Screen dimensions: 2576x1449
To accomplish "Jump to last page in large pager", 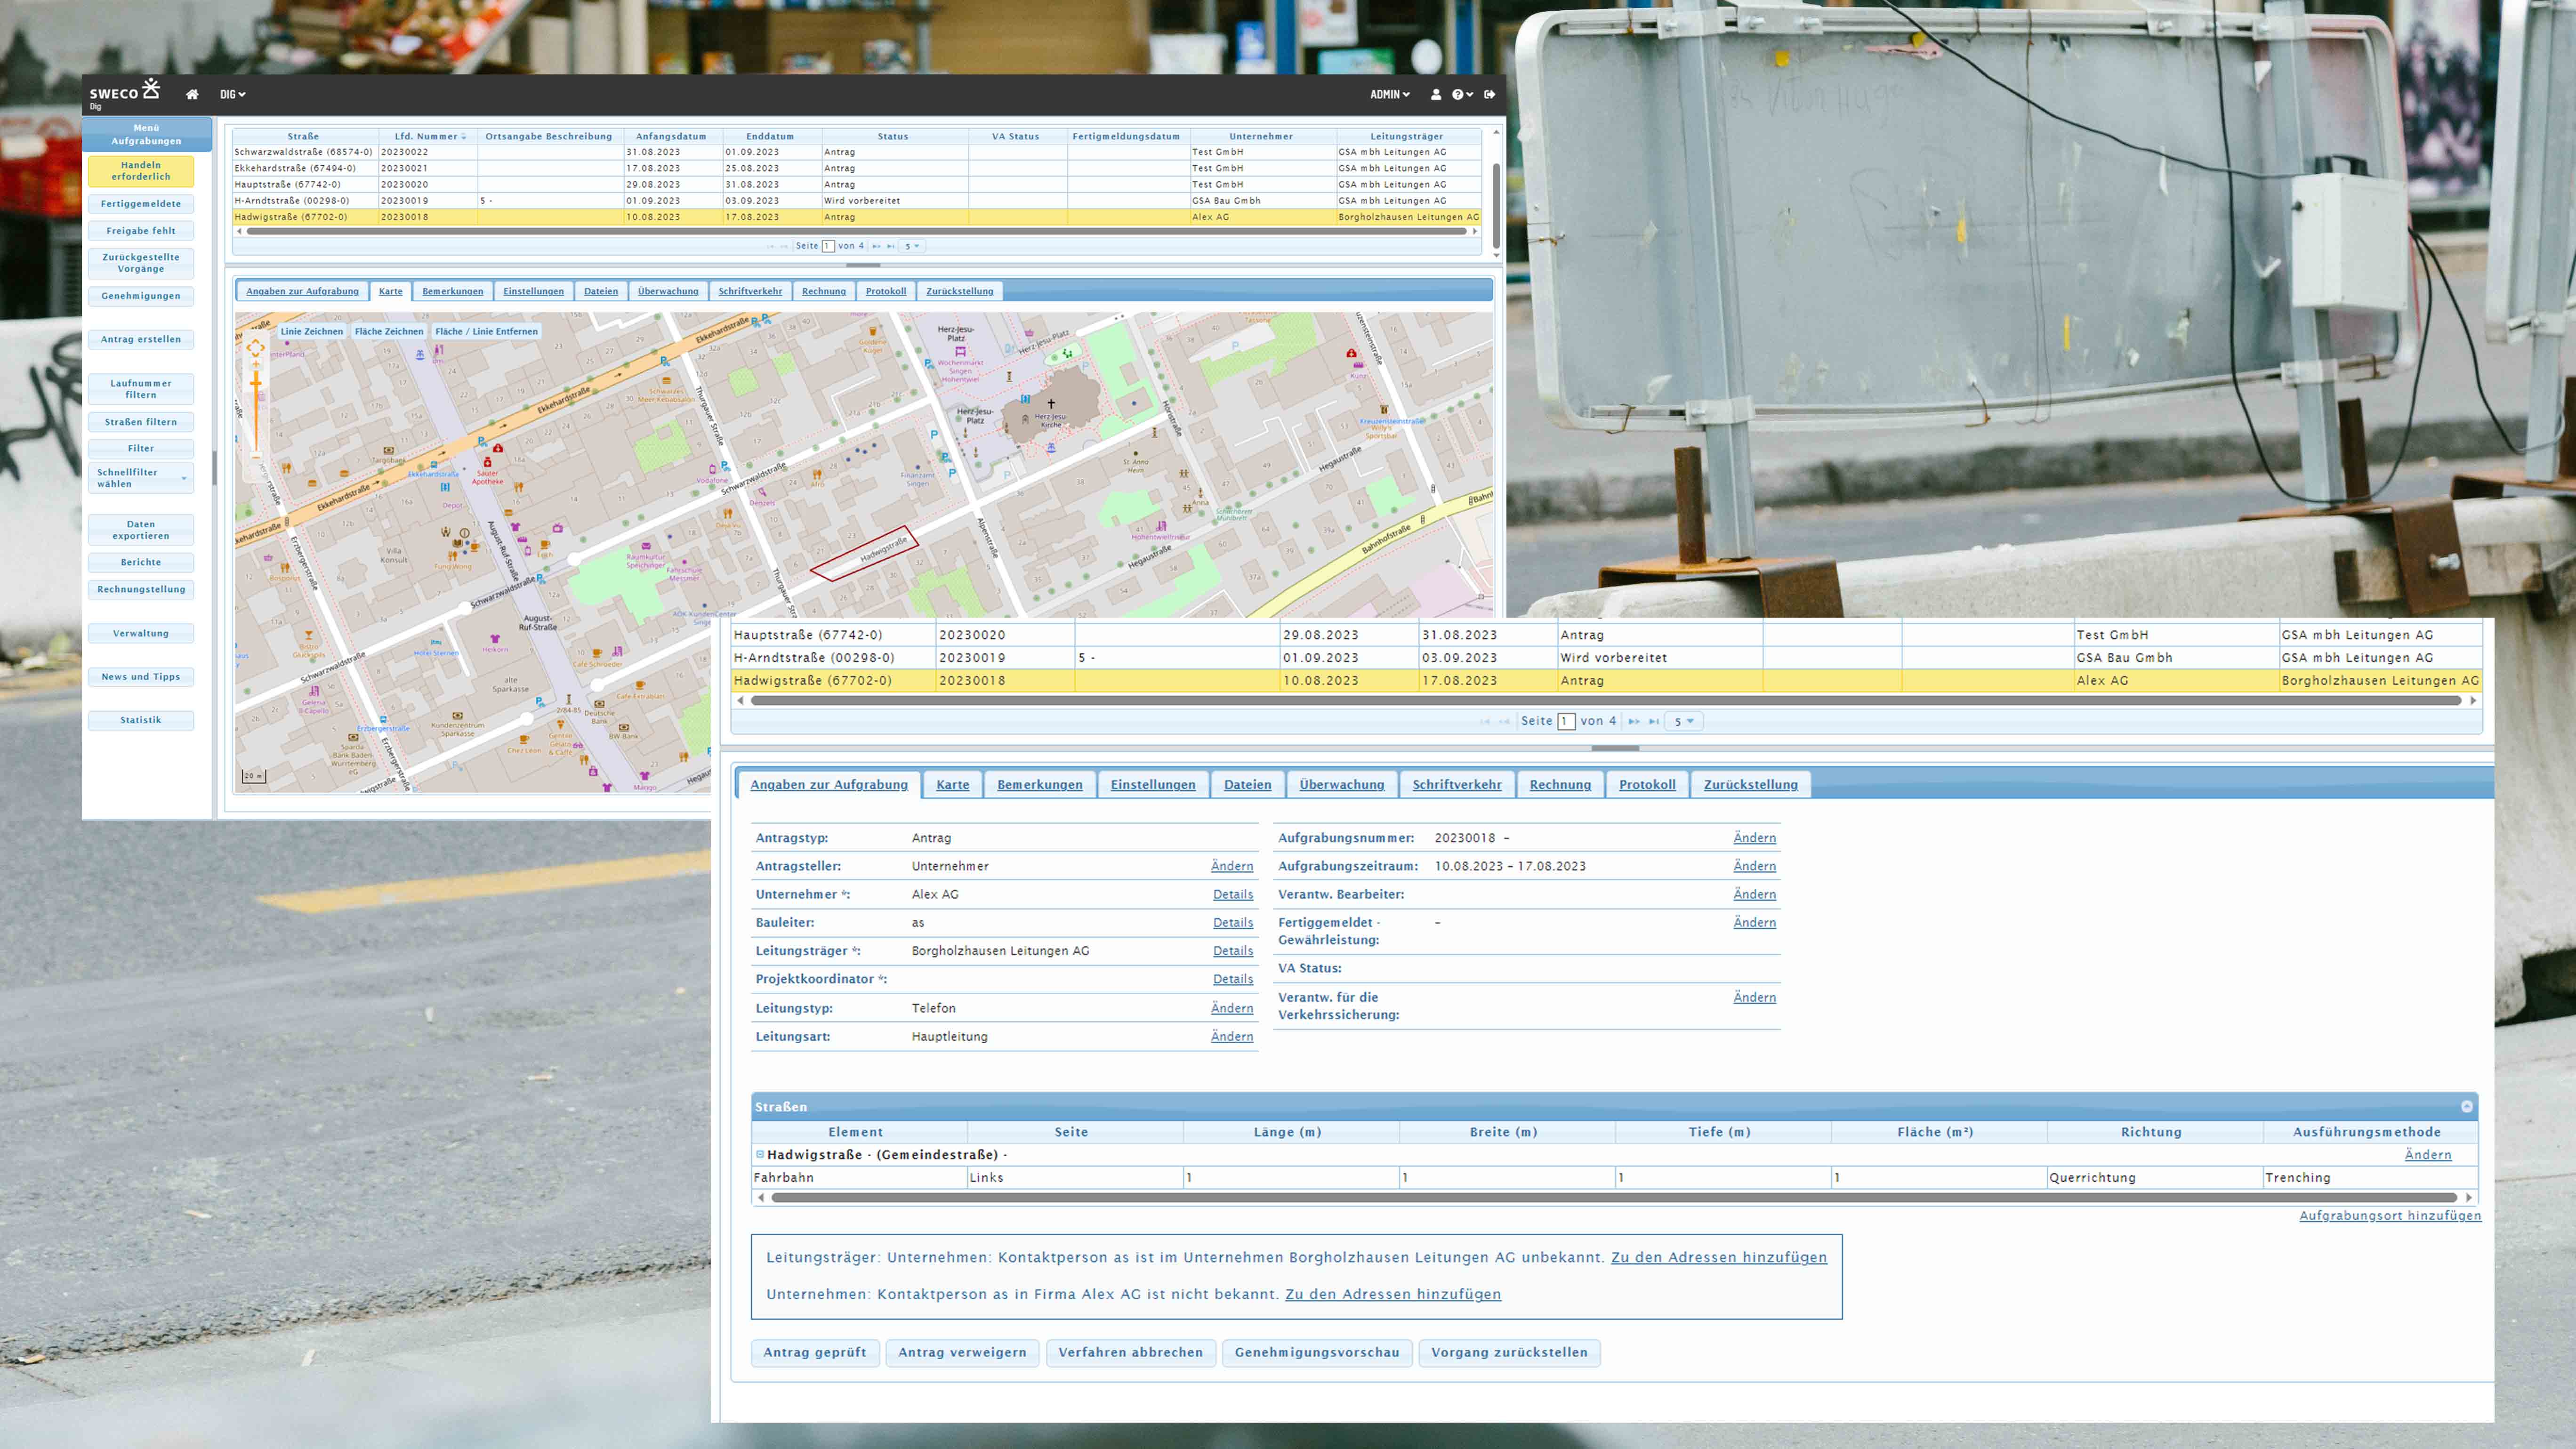I will (x=1654, y=721).
